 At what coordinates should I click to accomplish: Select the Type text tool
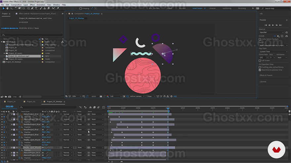pyautogui.click(x=36, y=8)
